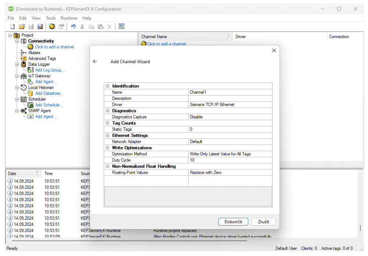
Task: Collapse the Identification property group
Action: [x=108, y=86]
